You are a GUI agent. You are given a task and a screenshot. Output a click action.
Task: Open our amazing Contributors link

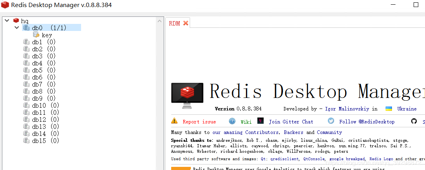coord(246,132)
